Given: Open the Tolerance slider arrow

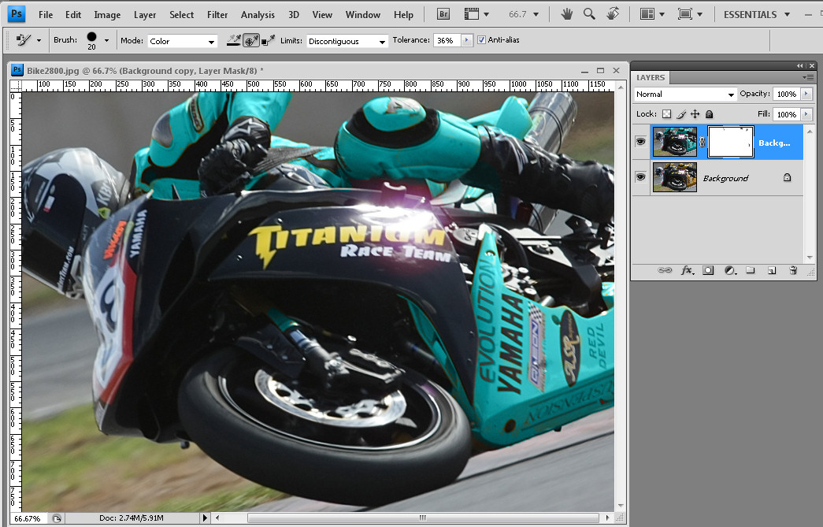Looking at the screenshot, I should click(466, 40).
